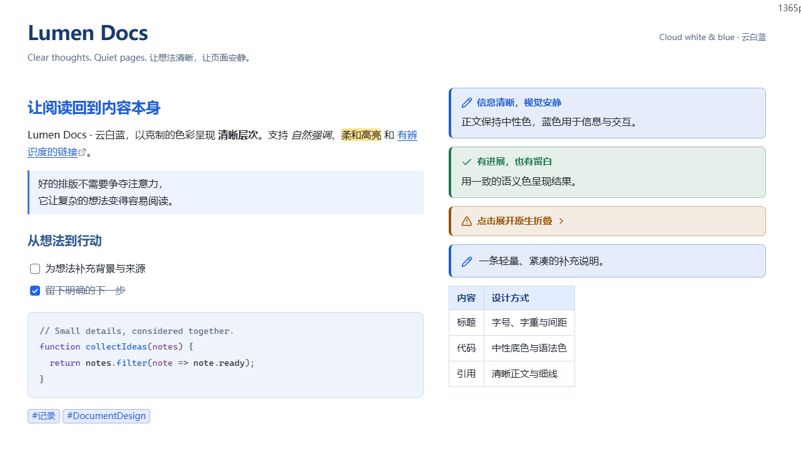Click the #记录 tag

(x=44, y=416)
